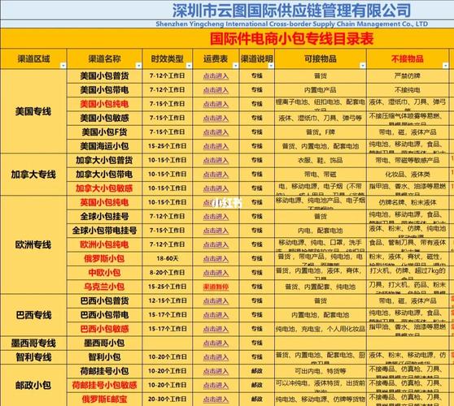Viewport: 454px width, 406px height.
Task: Open 点击进入 link for 巴西小包敏感
Action: 216,329
